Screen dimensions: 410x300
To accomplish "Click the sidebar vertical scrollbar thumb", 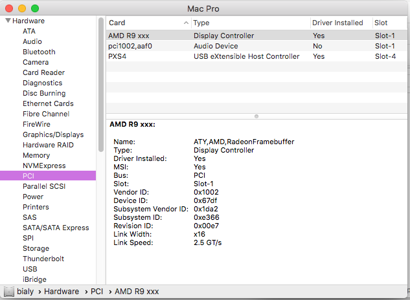I will [101, 85].
